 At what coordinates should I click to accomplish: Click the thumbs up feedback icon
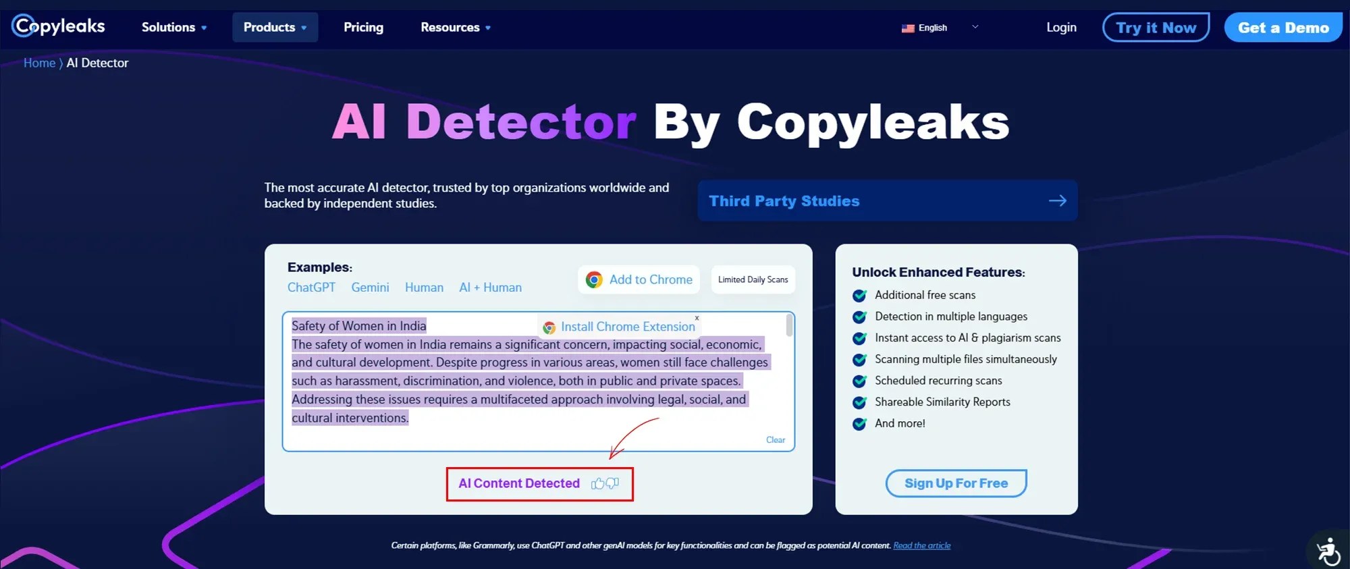597,483
